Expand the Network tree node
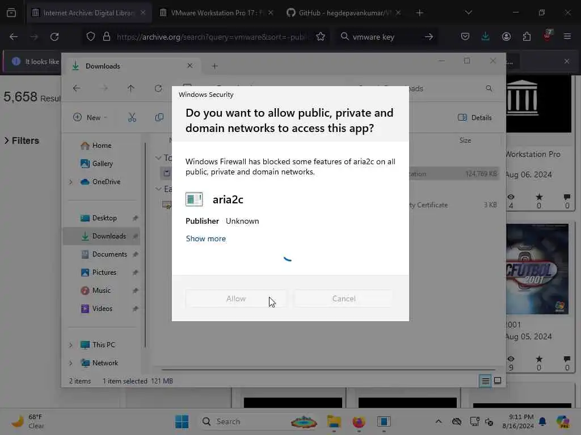 pyautogui.click(x=71, y=363)
